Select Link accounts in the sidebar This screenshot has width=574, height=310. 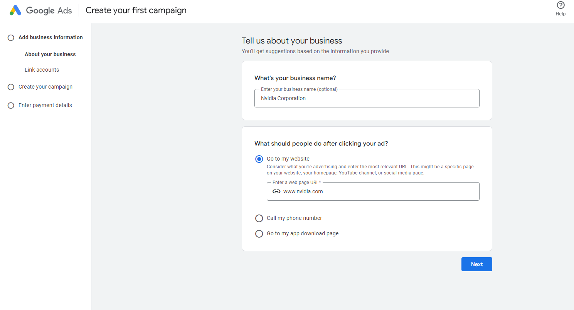[42, 70]
